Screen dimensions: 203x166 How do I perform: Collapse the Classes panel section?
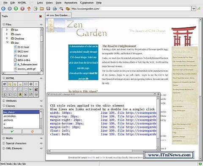4,106
